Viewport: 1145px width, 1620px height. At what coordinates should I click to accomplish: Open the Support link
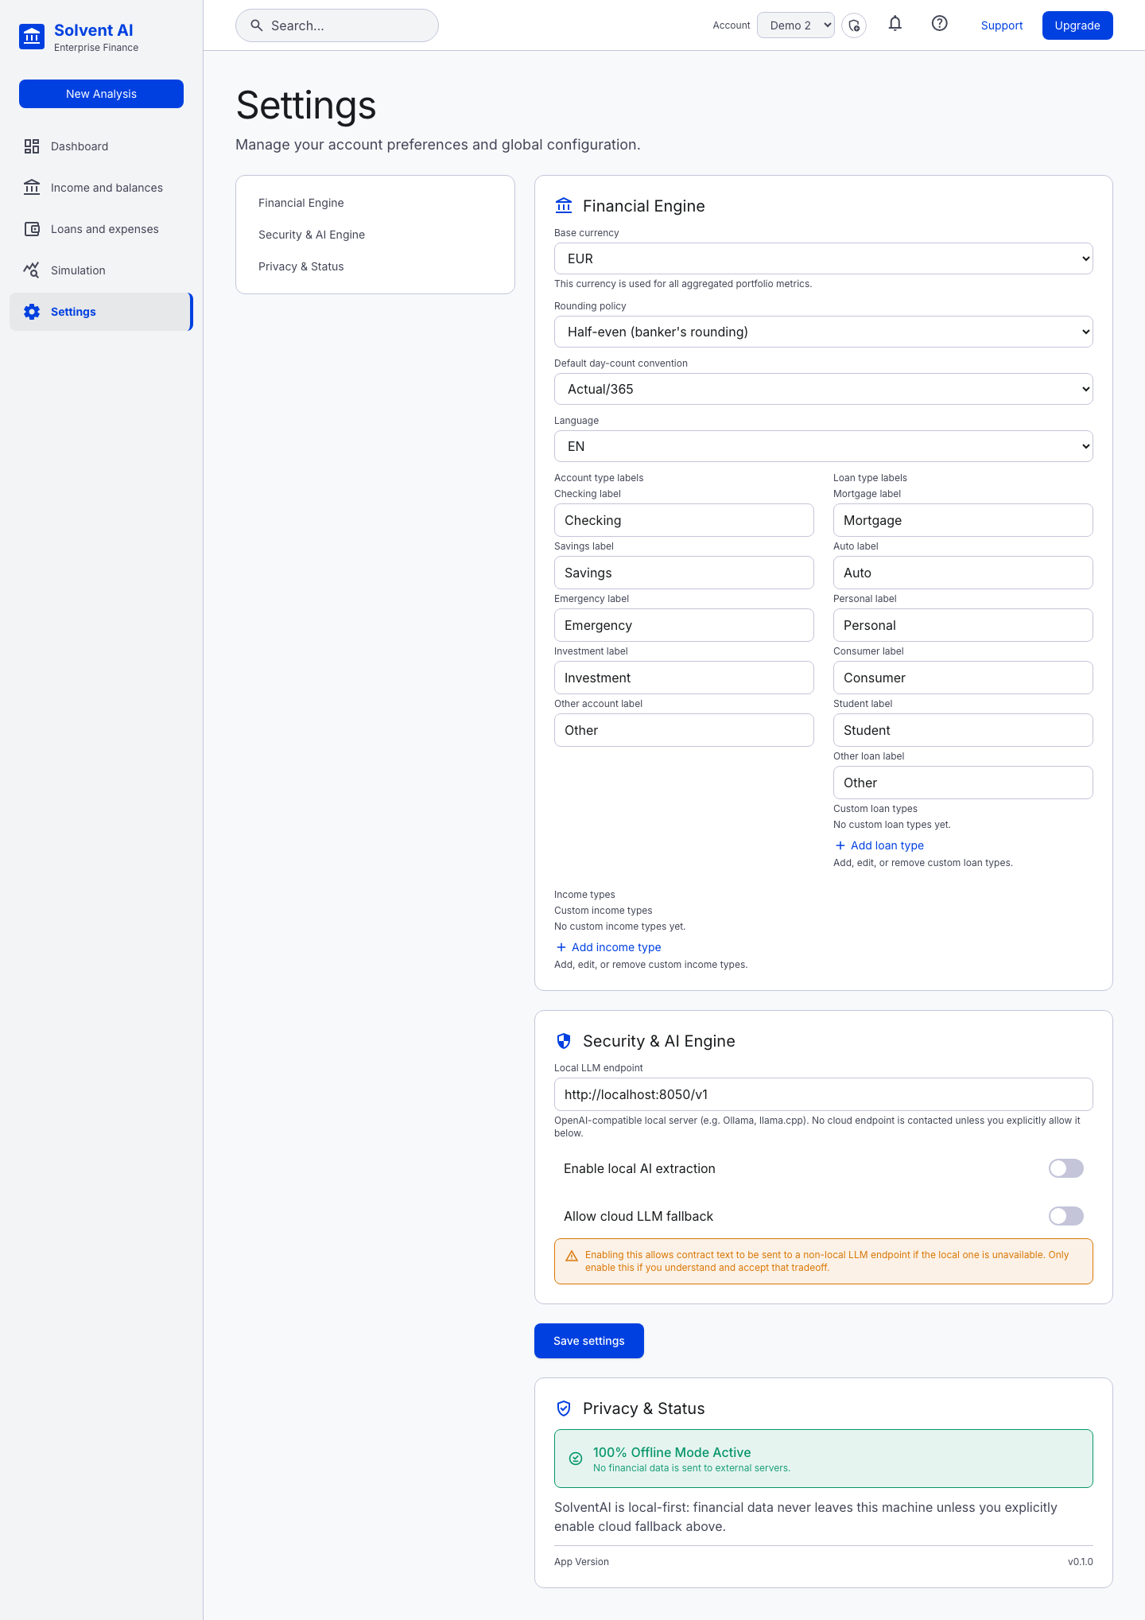(x=1002, y=25)
